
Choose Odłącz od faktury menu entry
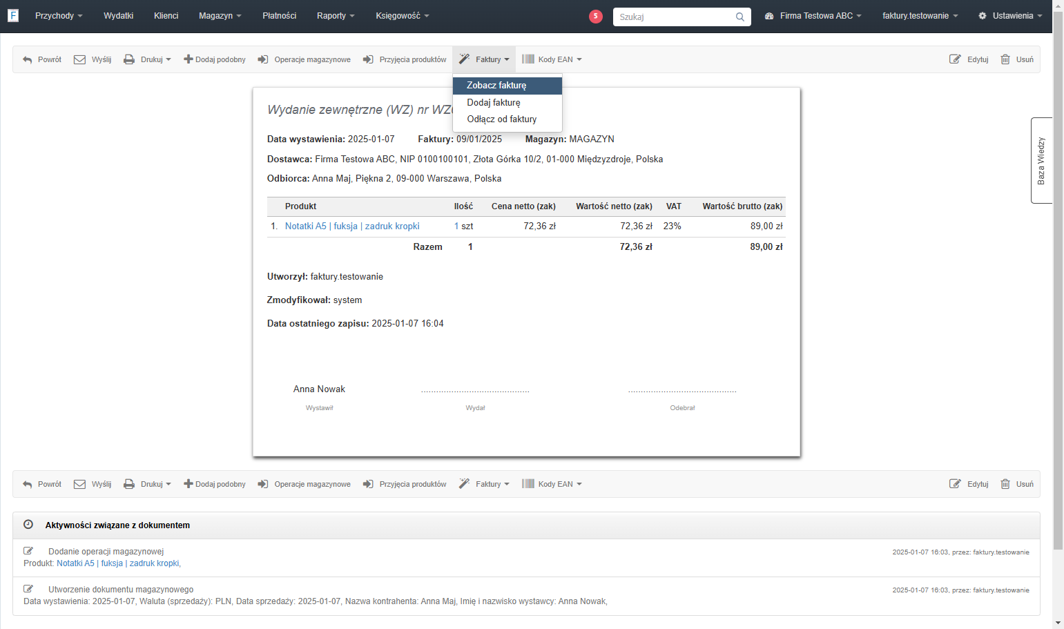[507, 119]
